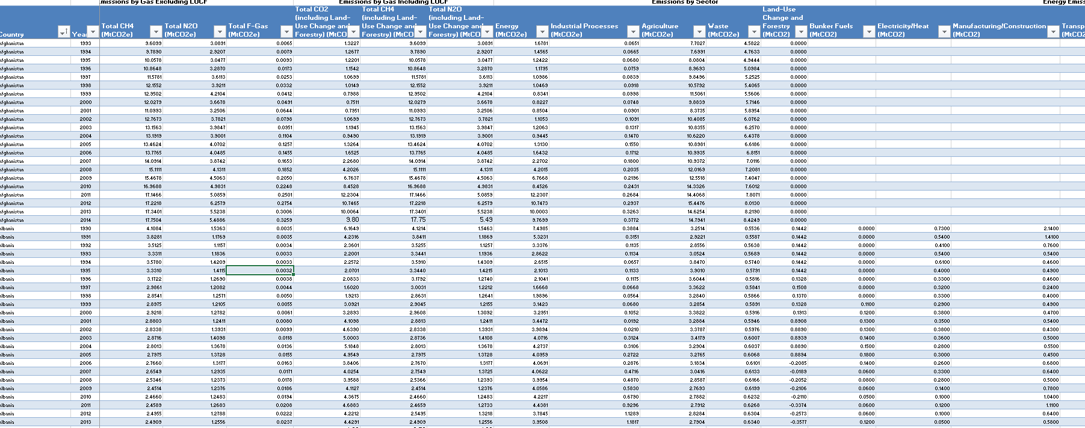The height and width of the screenshot is (428, 1085).
Task: Select Afghanistan 2000 Waste cell 5.7146
Action: click(x=734, y=102)
